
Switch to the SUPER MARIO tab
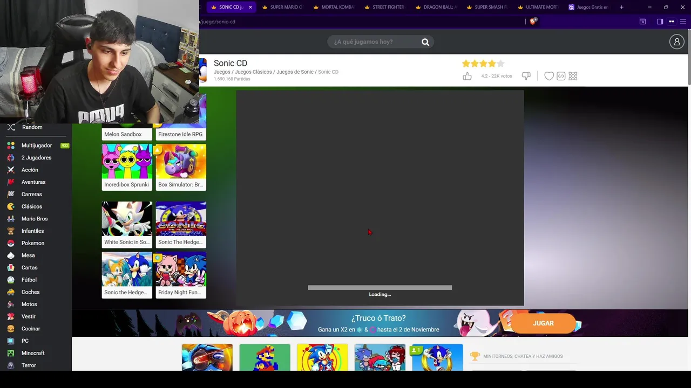pos(282,7)
